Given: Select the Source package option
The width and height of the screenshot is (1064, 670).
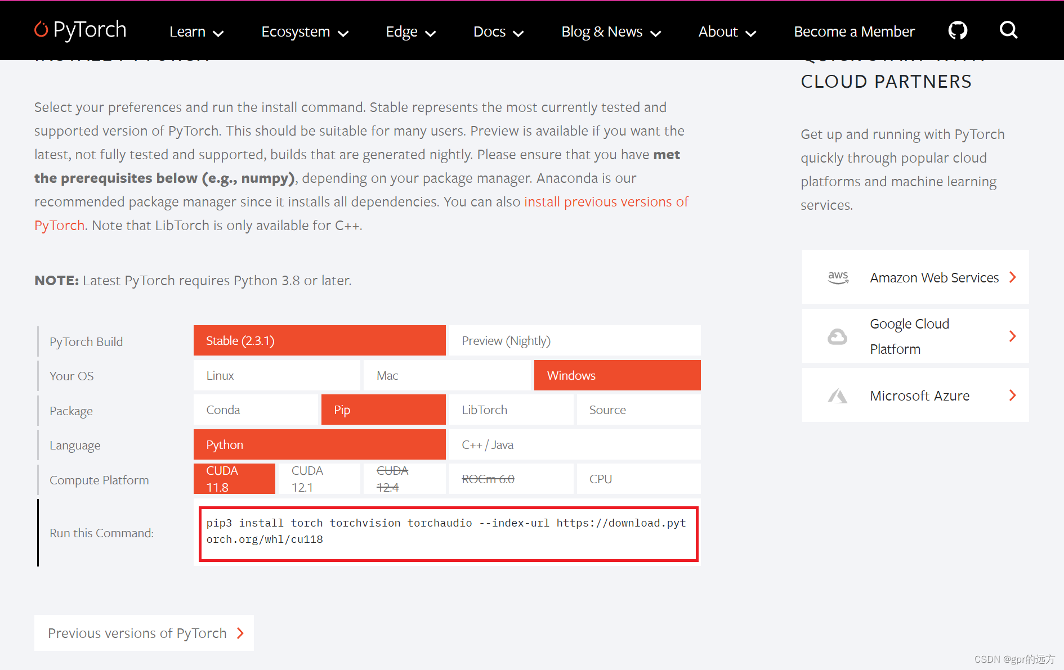Looking at the screenshot, I should pos(639,410).
